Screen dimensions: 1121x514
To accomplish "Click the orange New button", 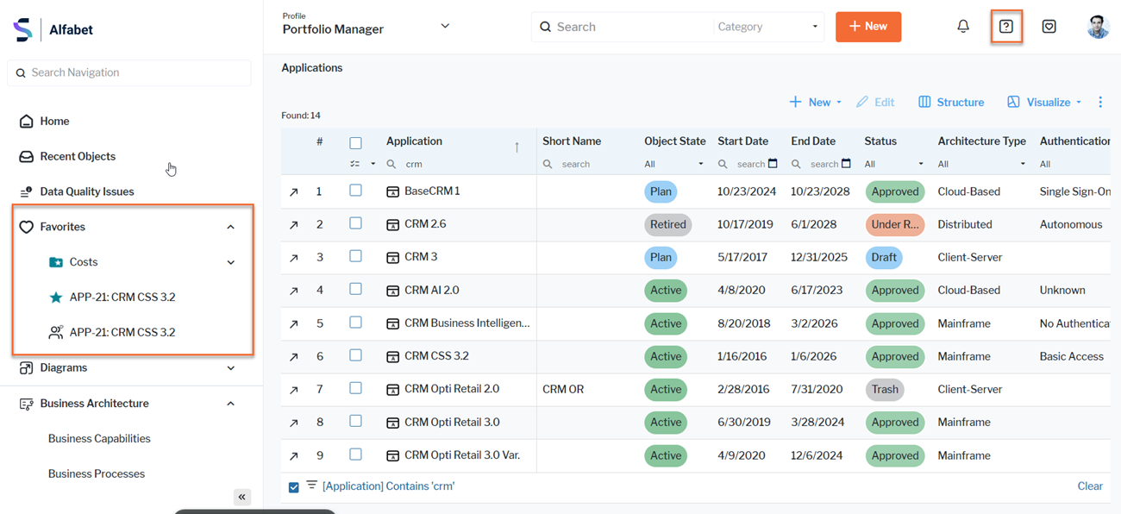I will click(867, 27).
